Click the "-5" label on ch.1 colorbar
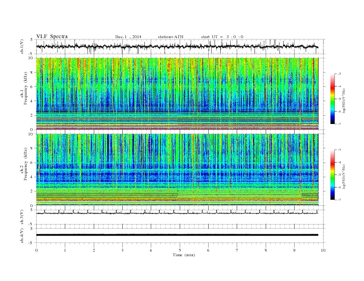Viewport: 364px width, 281px height. [339, 99]
